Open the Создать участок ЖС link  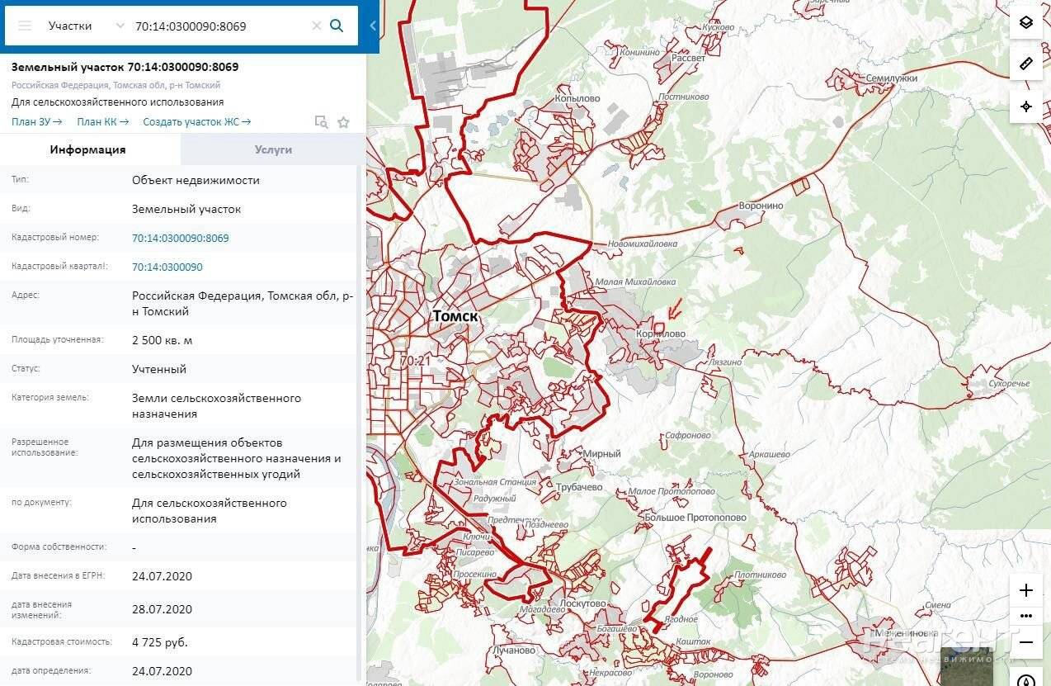click(x=197, y=121)
